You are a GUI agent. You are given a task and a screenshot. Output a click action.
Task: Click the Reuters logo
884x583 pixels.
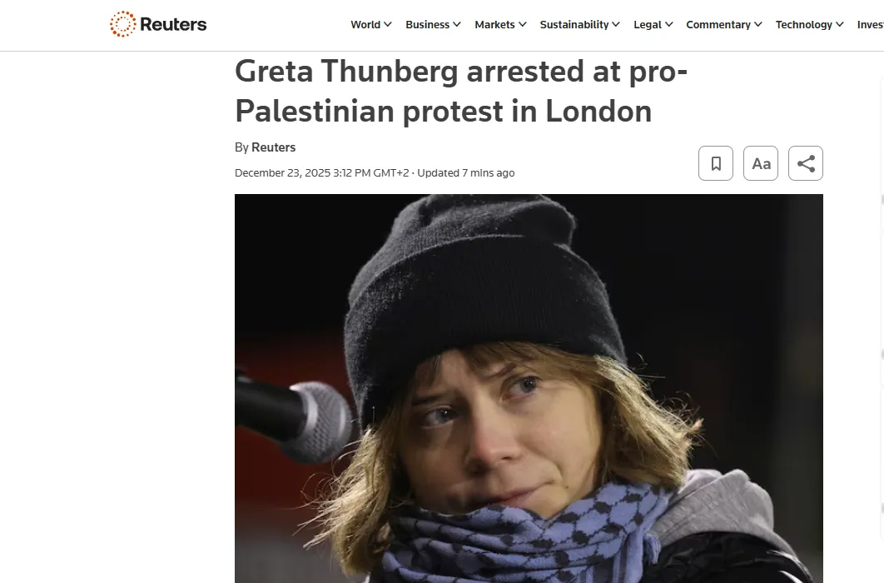point(158,24)
